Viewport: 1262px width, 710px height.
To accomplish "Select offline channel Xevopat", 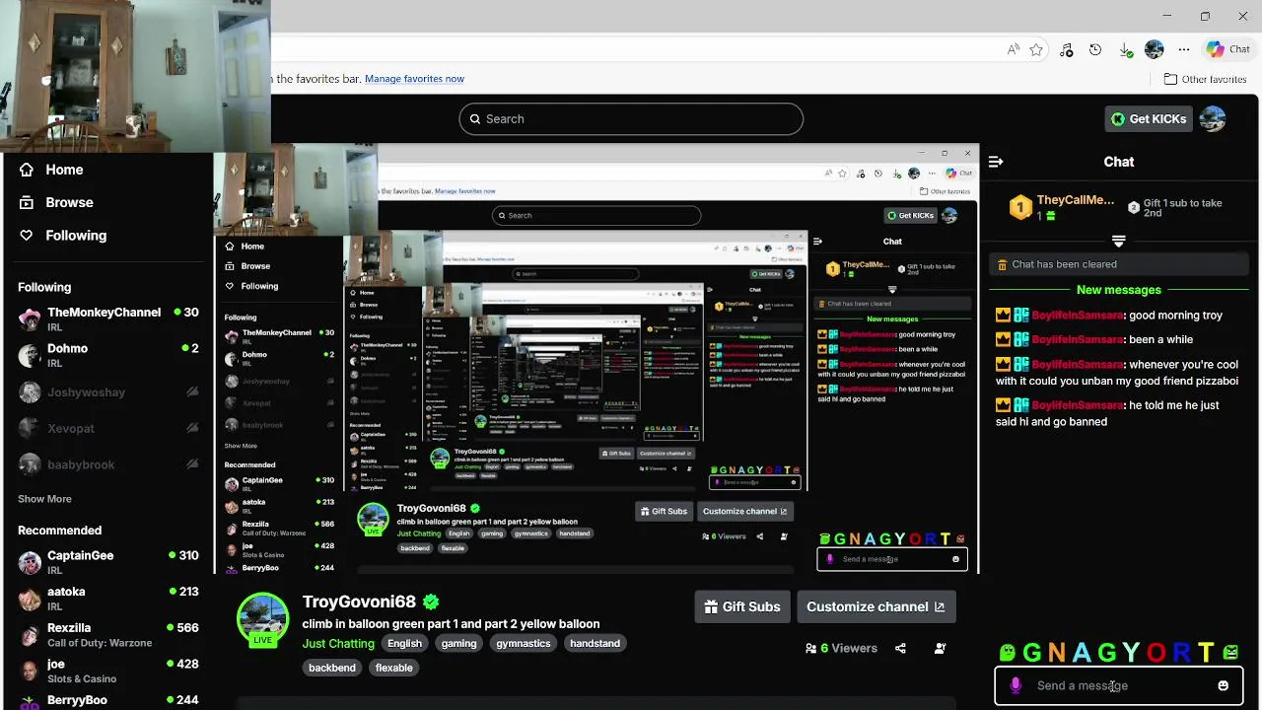I will pos(108,429).
